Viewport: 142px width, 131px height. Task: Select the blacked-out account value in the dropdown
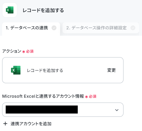point(42,110)
